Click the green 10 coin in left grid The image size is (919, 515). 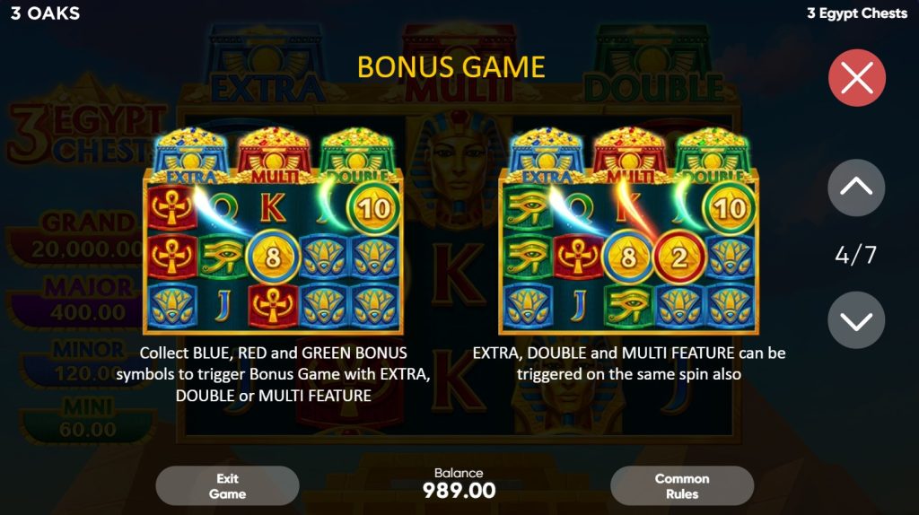(x=374, y=208)
